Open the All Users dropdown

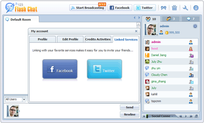(x=24, y=100)
